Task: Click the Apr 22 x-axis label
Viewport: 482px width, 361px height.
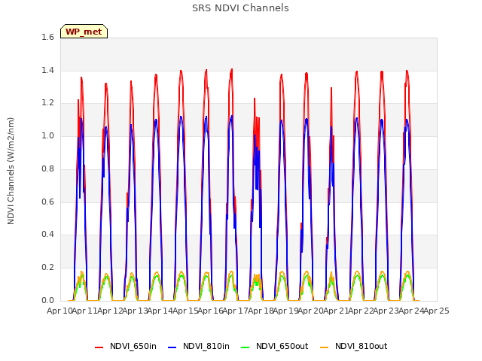Action: tap(361, 311)
